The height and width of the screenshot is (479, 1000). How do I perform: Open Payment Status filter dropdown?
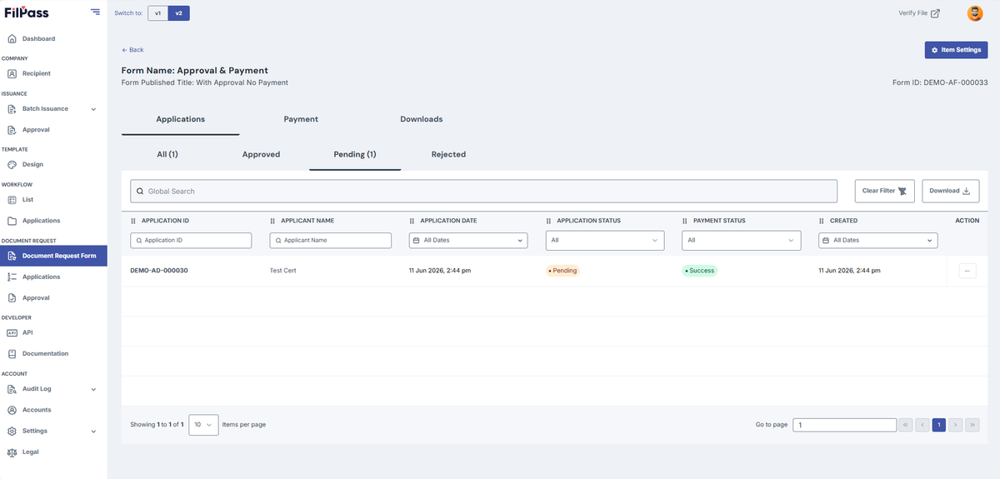click(x=742, y=240)
